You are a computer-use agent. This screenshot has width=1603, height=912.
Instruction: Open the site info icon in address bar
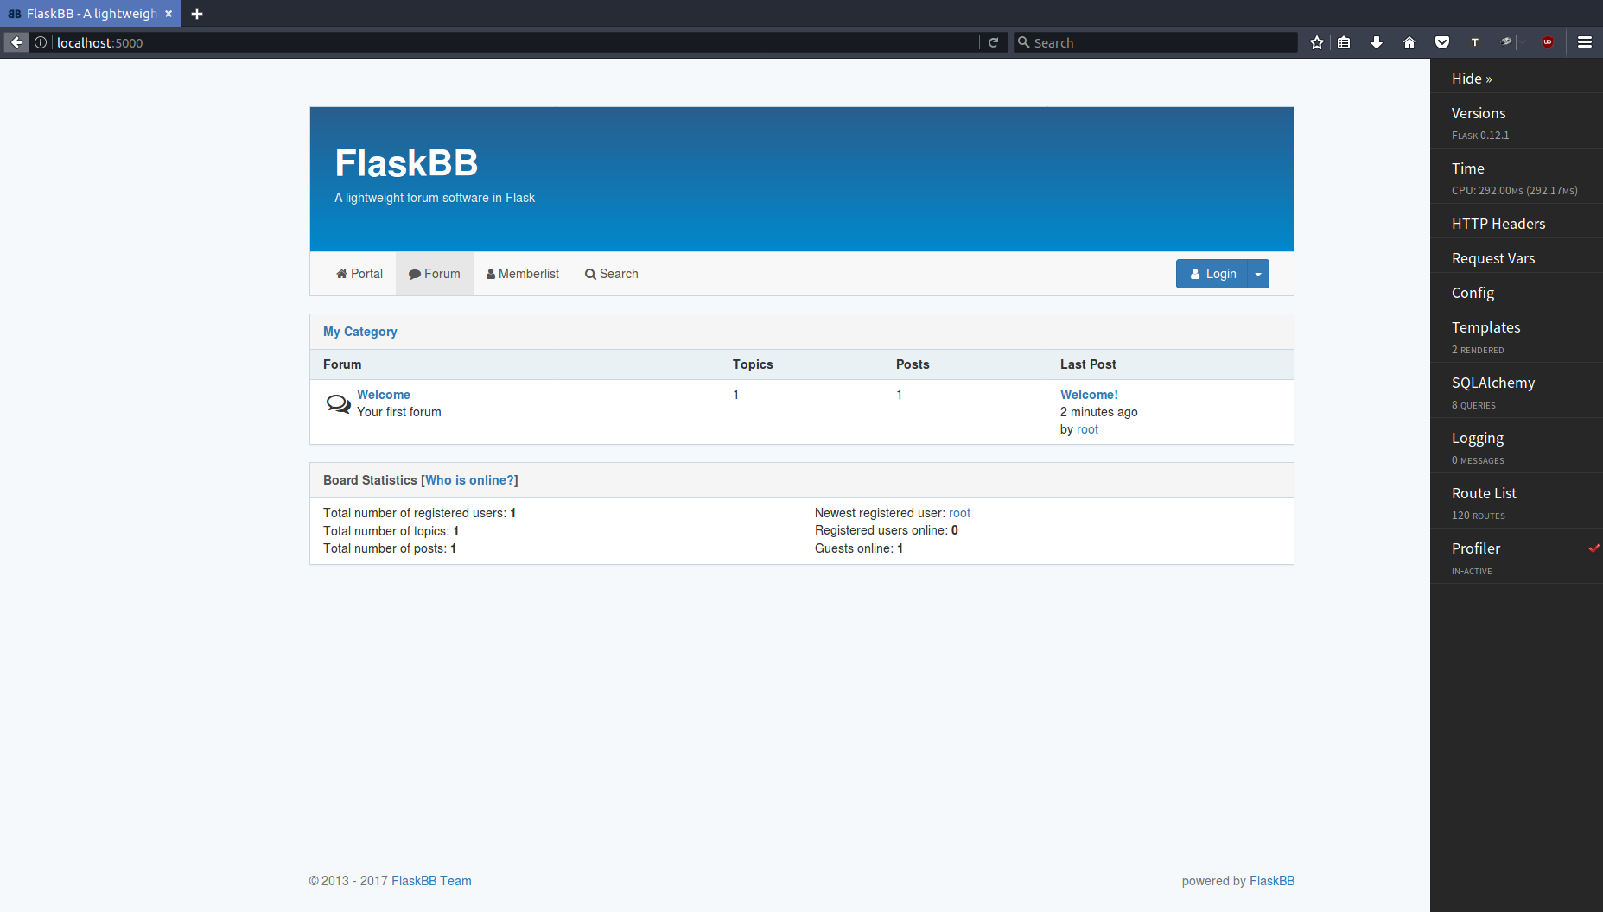[x=41, y=42]
